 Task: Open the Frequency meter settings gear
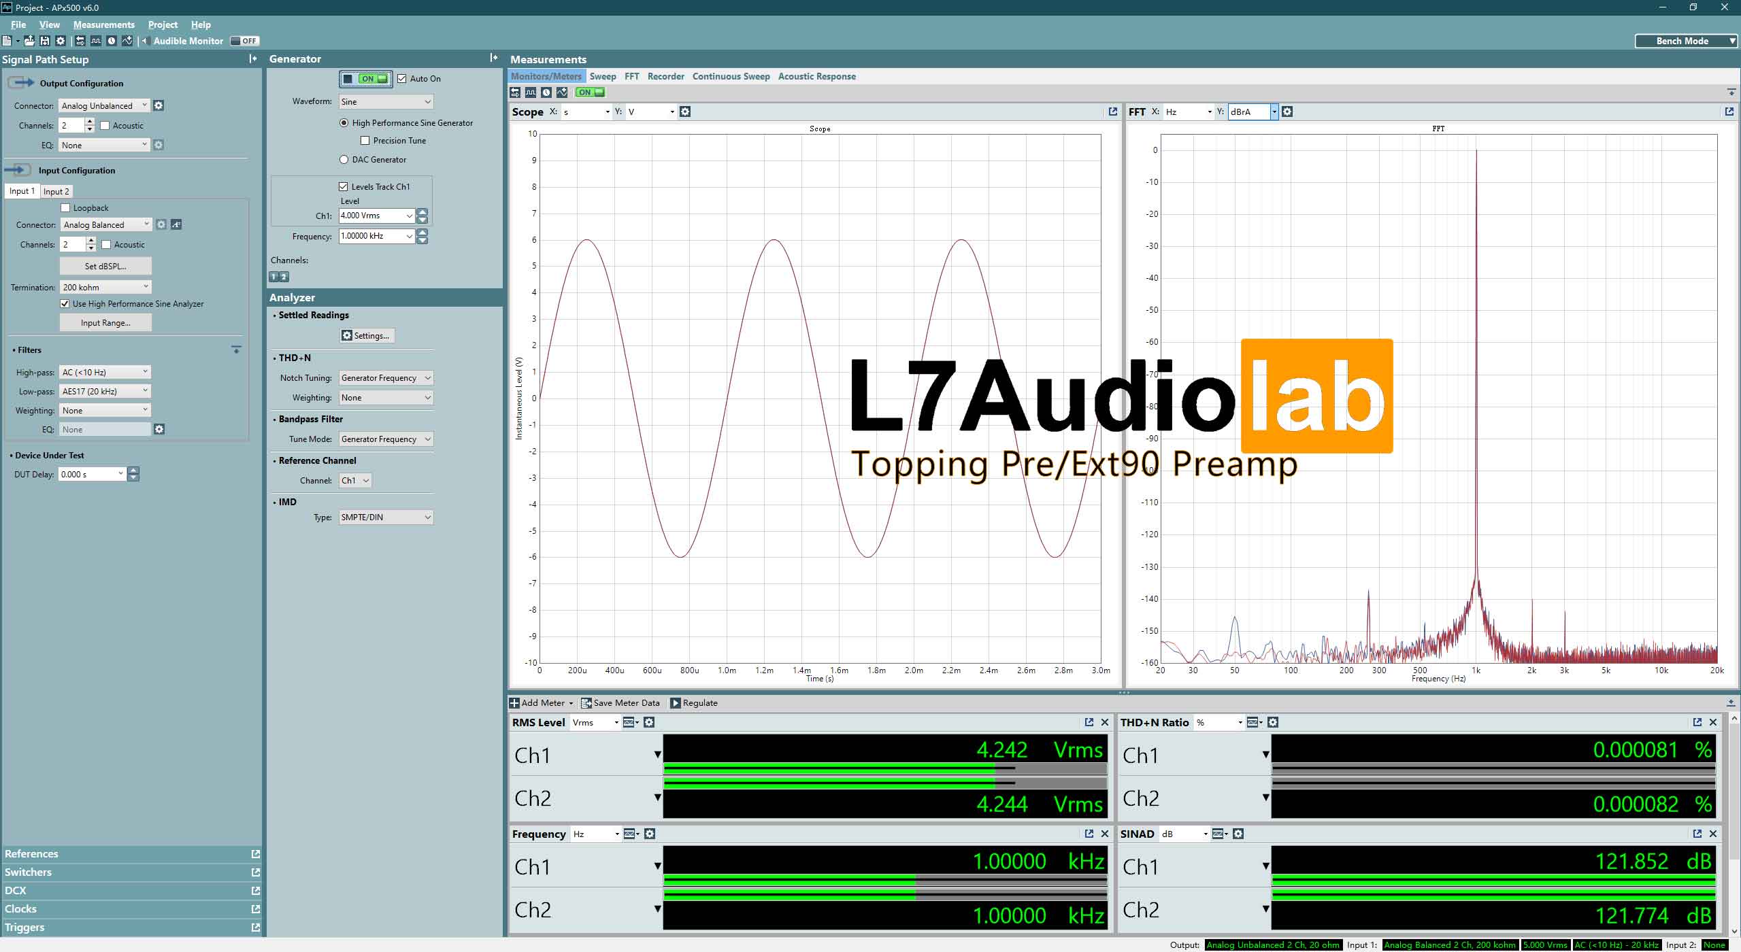tap(650, 834)
